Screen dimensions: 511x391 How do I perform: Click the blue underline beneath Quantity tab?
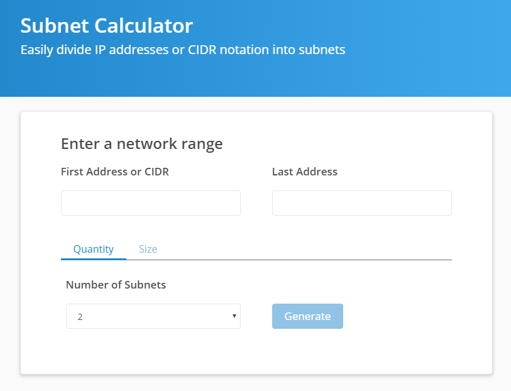click(x=94, y=259)
